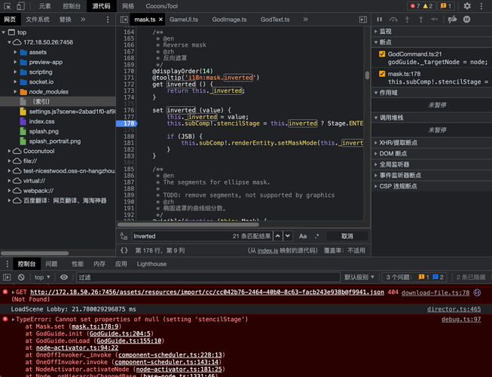The height and width of the screenshot is (377, 492).
Task: Toggle match case in search
Action: click(x=303, y=236)
